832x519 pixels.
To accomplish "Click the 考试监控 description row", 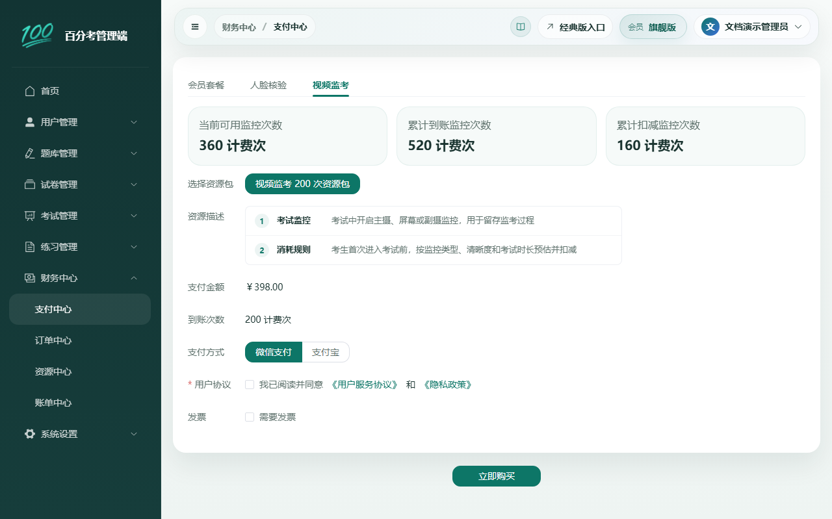I will (434, 221).
